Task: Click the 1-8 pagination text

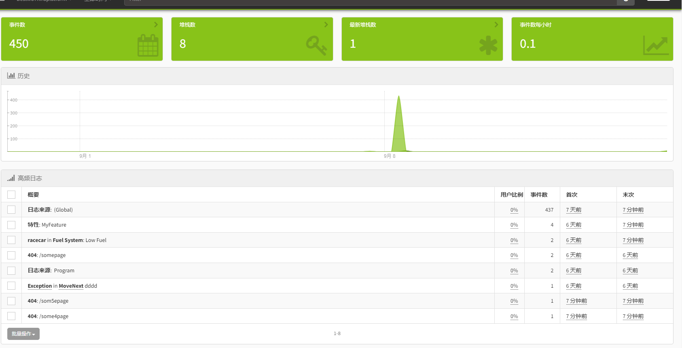Action: pyautogui.click(x=337, y=333)
